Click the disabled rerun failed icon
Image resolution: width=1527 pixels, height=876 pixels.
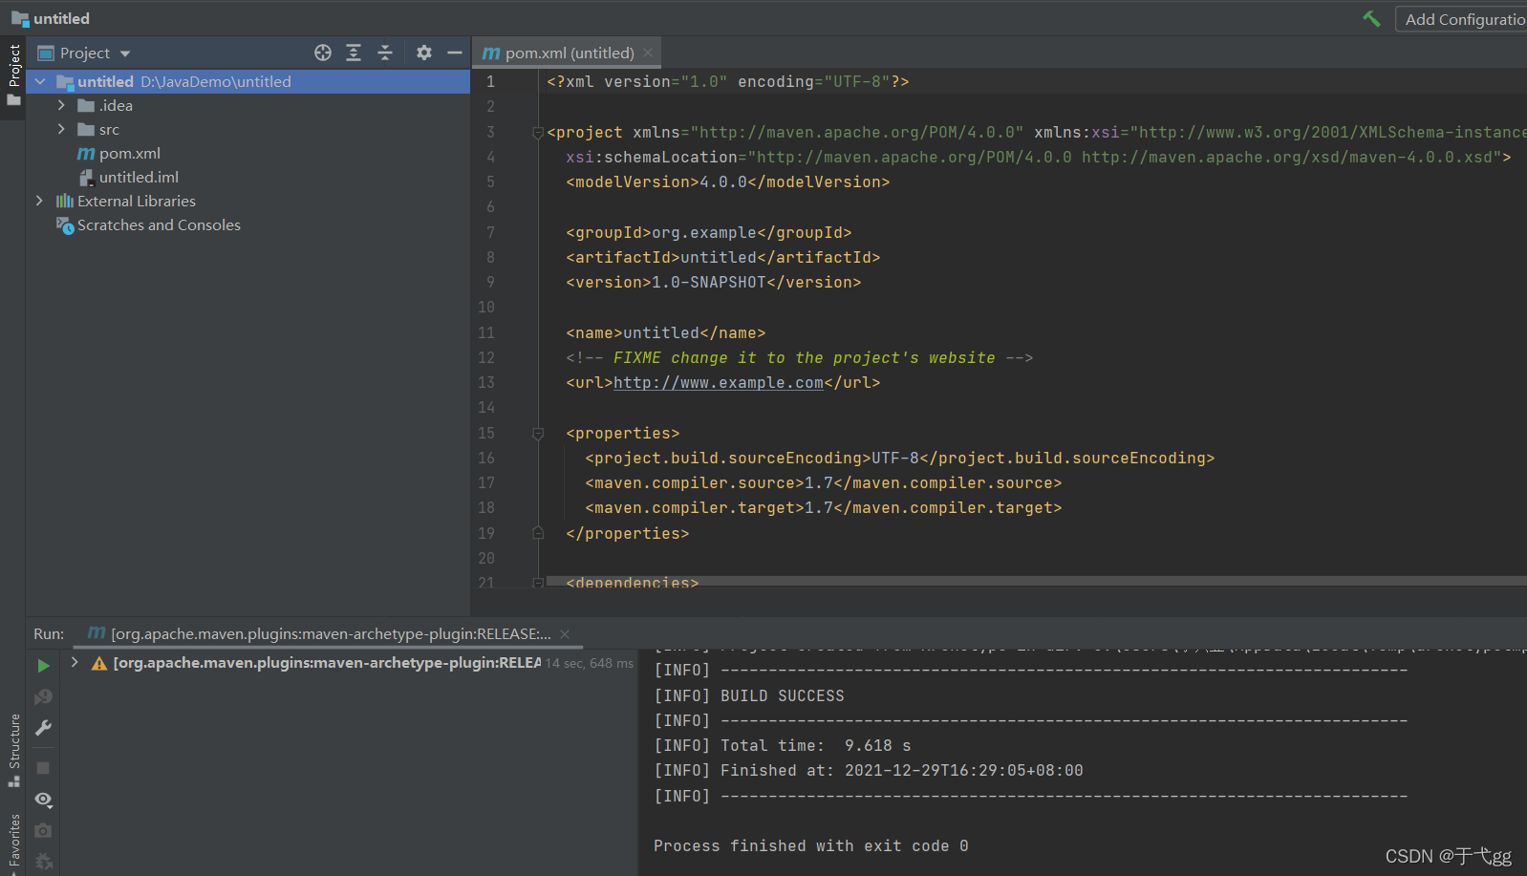tap(43, 696)
